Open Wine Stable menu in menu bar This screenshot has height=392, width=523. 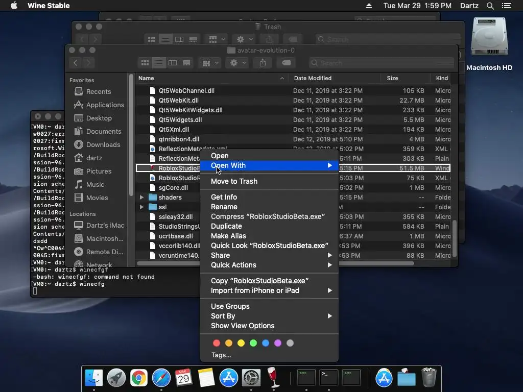tap(49, 6)
